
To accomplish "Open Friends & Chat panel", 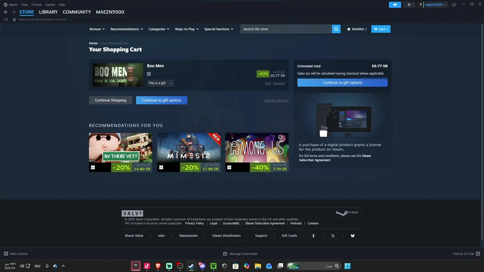I will click(466, 254).
